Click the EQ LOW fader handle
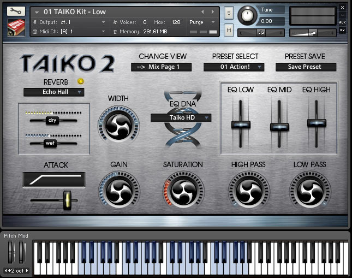Viewport: 352px width, 278px height. point(241,125)
